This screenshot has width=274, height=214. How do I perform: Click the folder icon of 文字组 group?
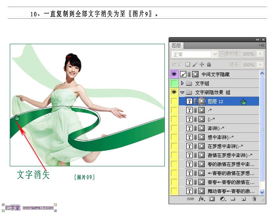(x=189, y=83)
